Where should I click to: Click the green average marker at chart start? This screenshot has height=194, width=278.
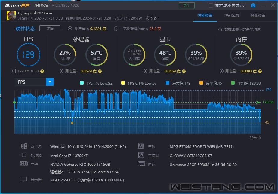coord(14,102)
